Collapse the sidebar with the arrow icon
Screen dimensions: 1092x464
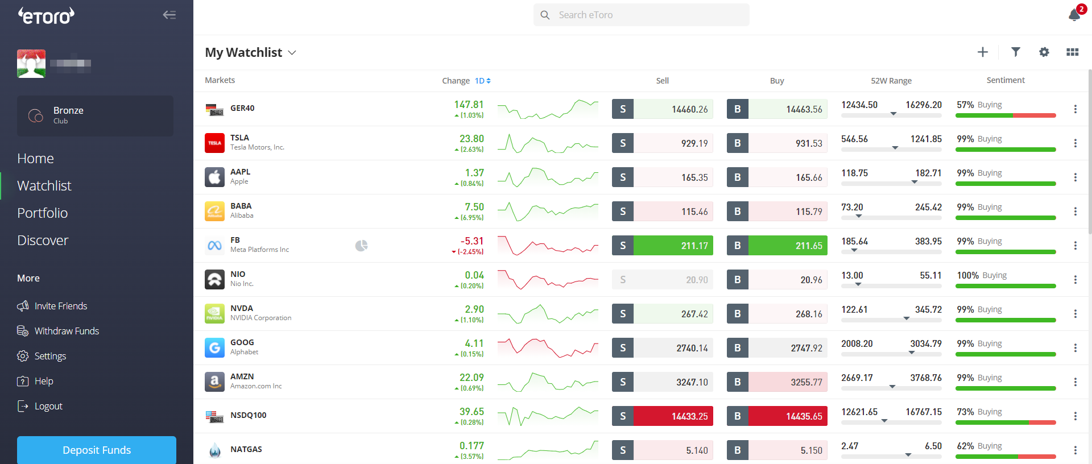click(169, 15)
